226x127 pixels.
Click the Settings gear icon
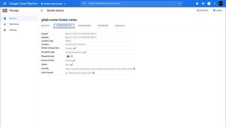(5, 30)
